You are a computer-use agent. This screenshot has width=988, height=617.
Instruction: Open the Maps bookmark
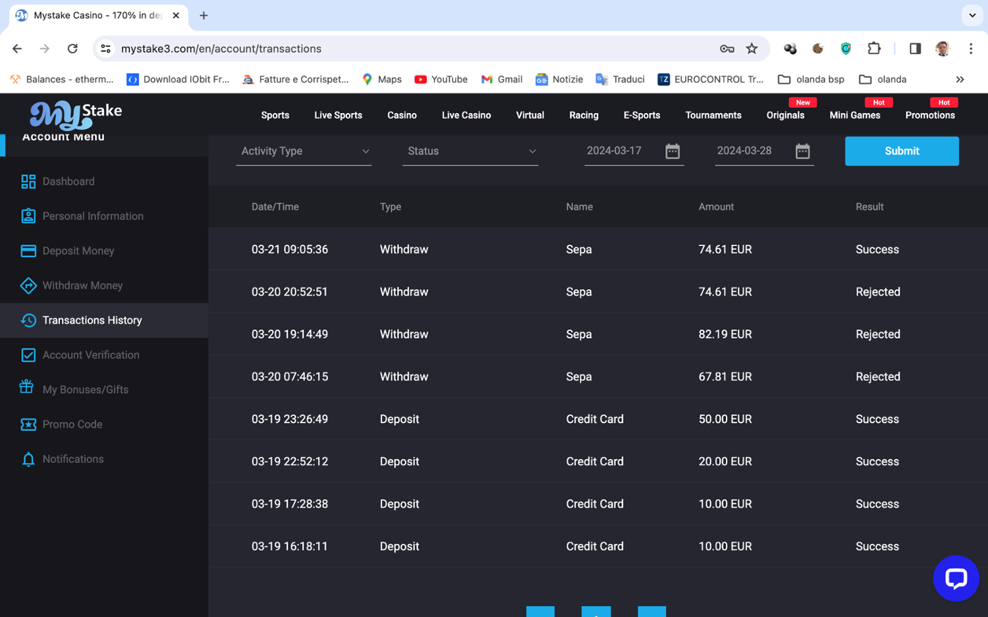point(382,80)
